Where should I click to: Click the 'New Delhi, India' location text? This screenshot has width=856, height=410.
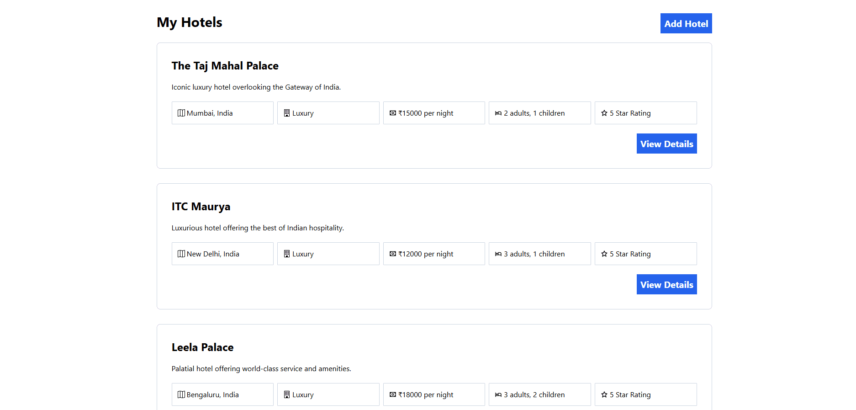[x=213, y=254]
